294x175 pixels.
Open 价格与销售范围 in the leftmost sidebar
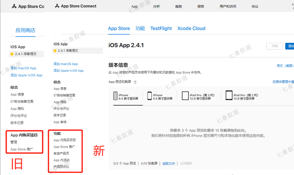(x=22, y=101)
